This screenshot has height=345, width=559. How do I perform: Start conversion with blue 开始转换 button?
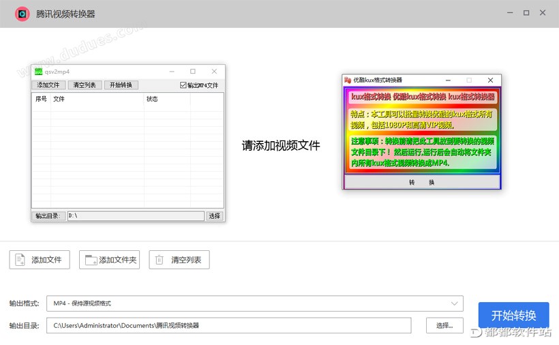(514, 315)
